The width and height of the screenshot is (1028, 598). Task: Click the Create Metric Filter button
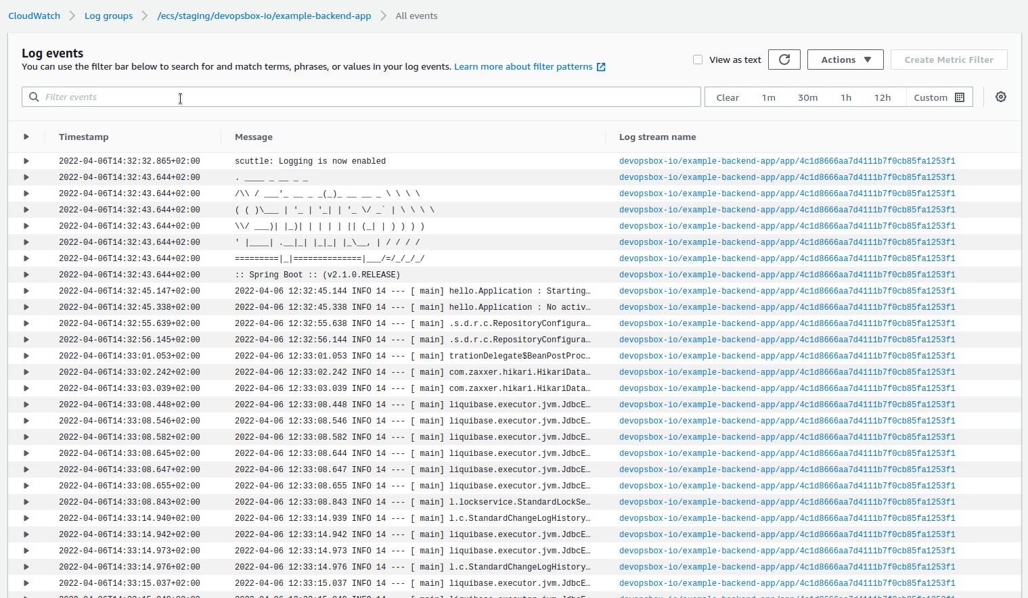[x=948, y=59]
